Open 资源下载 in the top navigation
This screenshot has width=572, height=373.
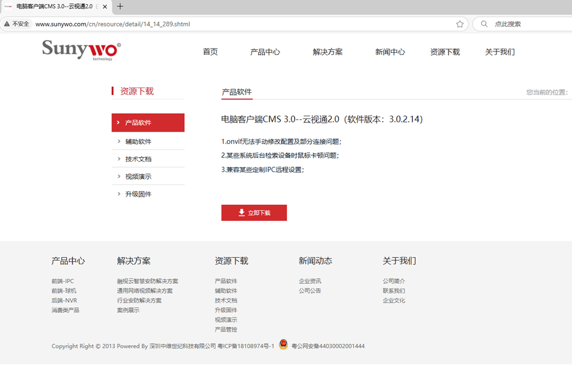(445, 52)
